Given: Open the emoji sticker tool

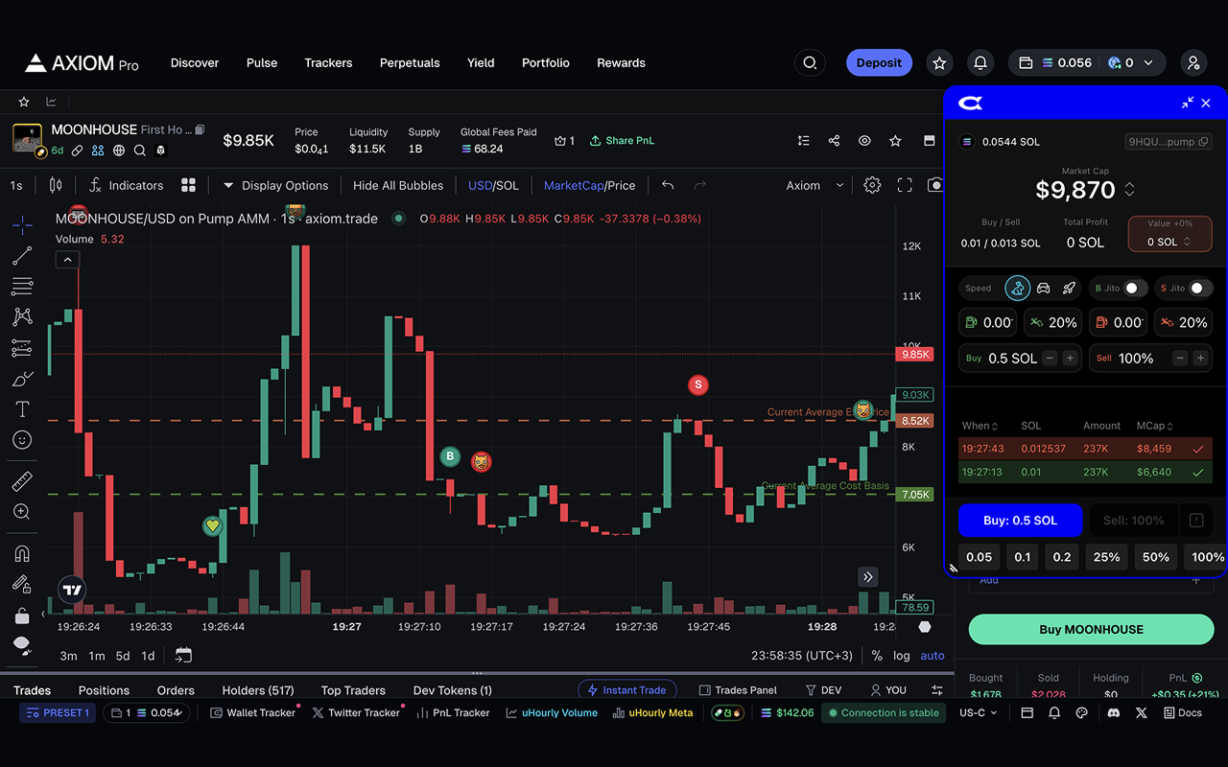Looking at the screenshot, I should click(x=22, y=440).
